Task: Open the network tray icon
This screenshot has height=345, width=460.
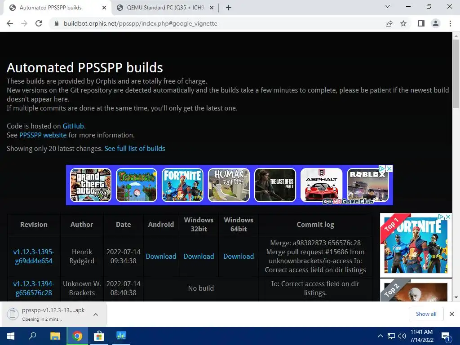Action: click(x=391, y=336)
